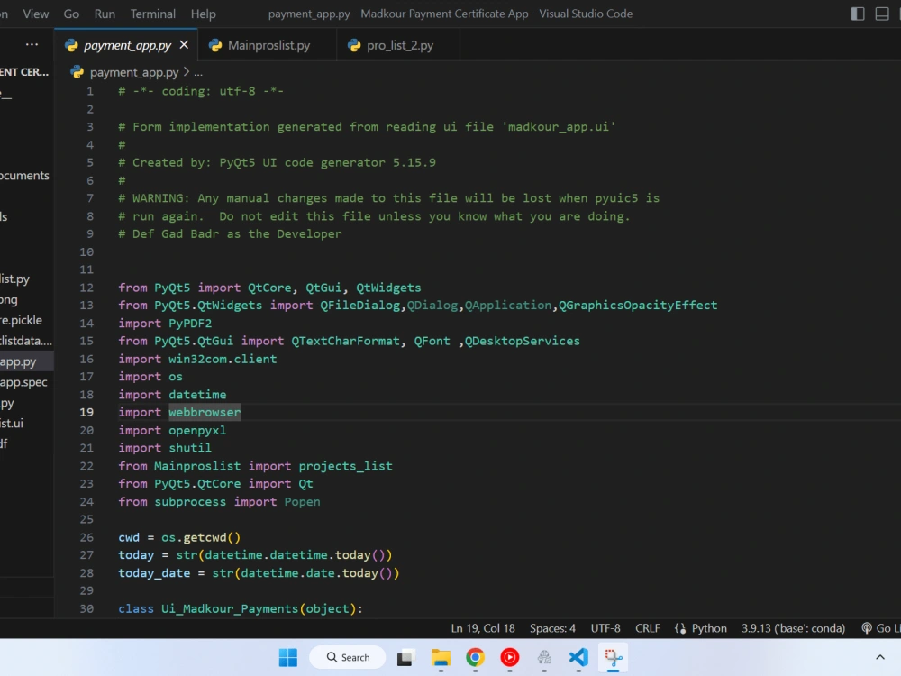Open the listdata file in explorer
The image size is (901, 676).
pos(26,341)
